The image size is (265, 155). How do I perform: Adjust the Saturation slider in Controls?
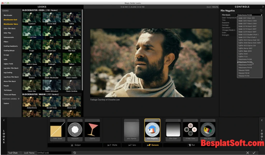click(233, 27)
